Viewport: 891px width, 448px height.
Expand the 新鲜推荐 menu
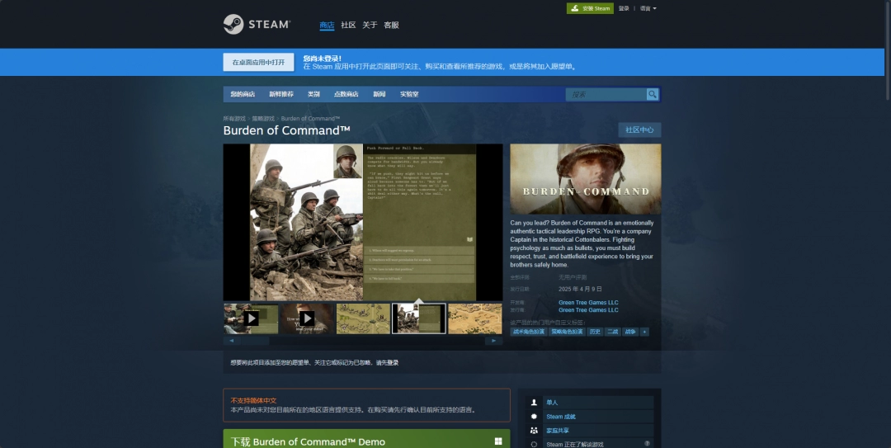[x=280, y=94]
